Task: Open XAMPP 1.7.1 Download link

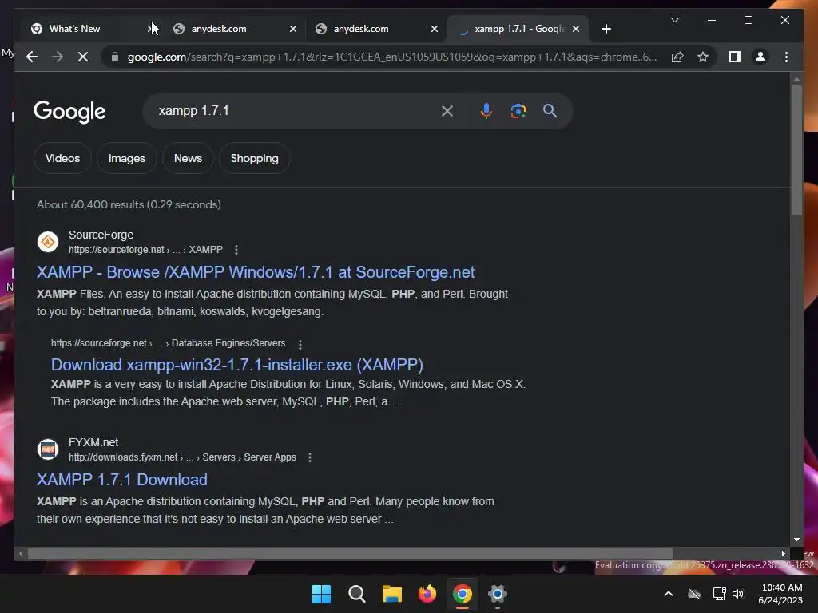Action: point(122,480)
